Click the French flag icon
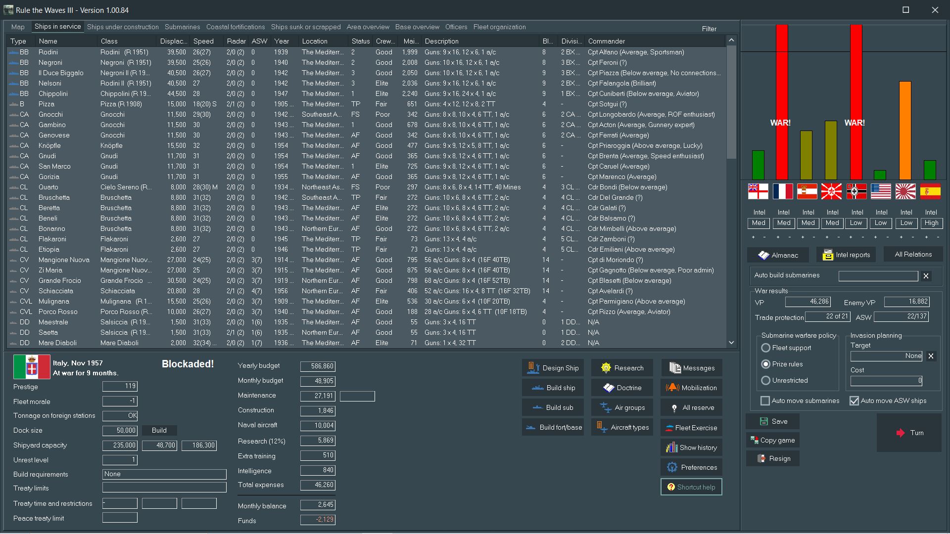The image size is (950, 534). pos(783,191)
